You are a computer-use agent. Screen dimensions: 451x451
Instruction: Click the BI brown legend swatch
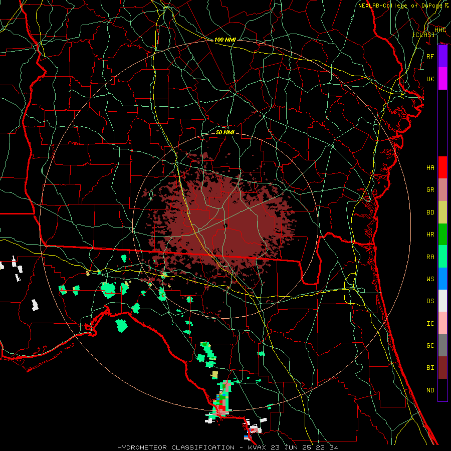click(442, 368)
